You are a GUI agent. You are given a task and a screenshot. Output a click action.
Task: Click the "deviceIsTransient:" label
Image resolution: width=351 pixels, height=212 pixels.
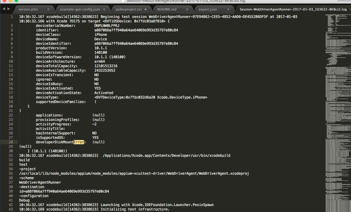[54, 75]
